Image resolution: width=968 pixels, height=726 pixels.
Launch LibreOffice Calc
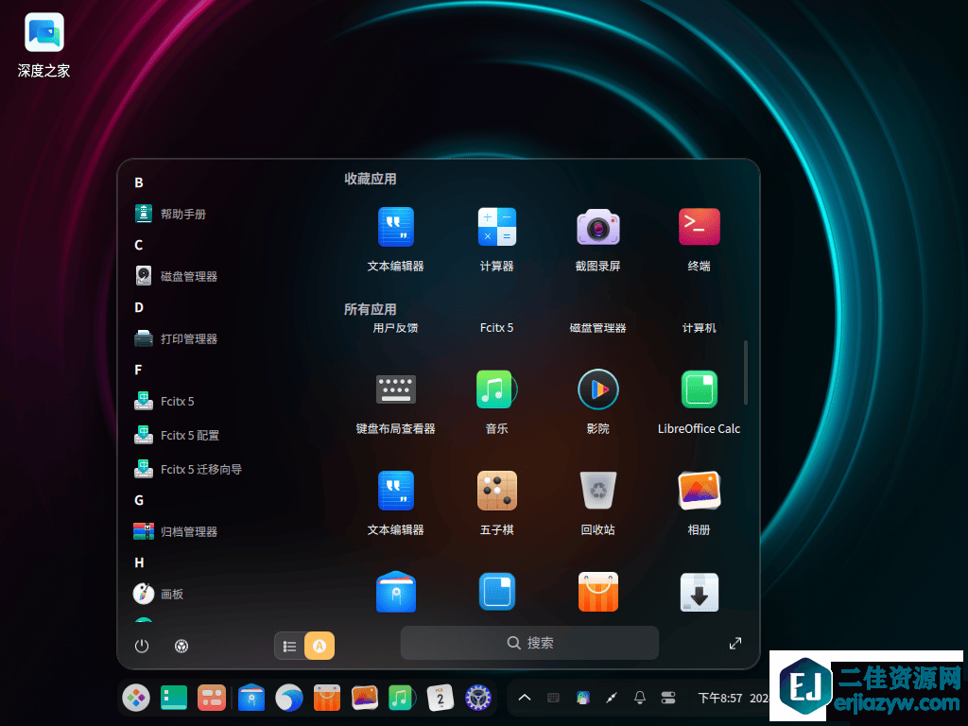699,389
